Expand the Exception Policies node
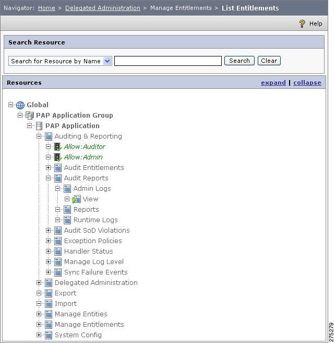This screenshot has height=343, width=335. [48, 241]
